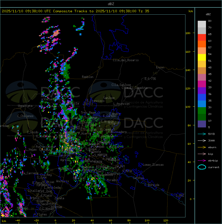Click the 180 km tick label
This screenshot has height=224, width=222.
tap(188, 33)
